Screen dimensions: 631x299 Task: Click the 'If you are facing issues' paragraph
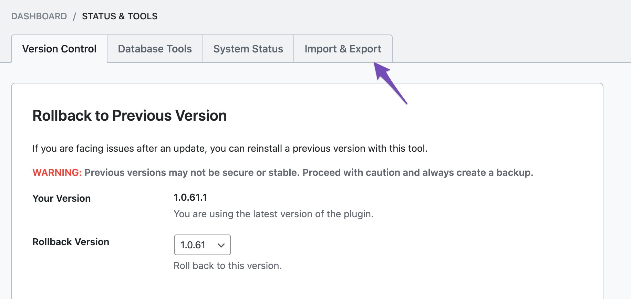click(230, 148)
